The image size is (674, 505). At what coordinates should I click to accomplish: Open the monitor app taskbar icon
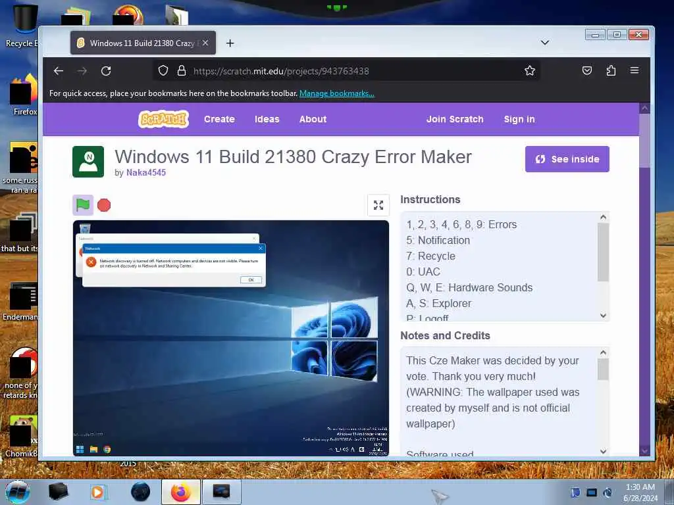(221, 492)
